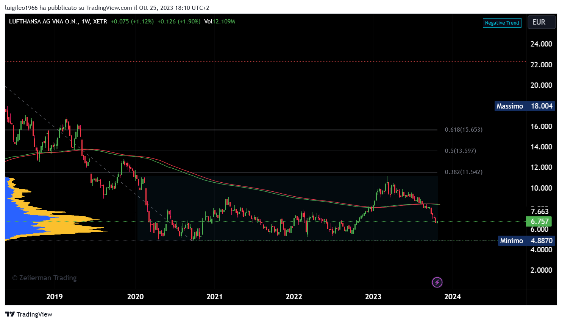Image resolution: width=562 pixels, height=323 pixels.
Task: Click the 16.000 price scale value
Action: click(541, 126)
